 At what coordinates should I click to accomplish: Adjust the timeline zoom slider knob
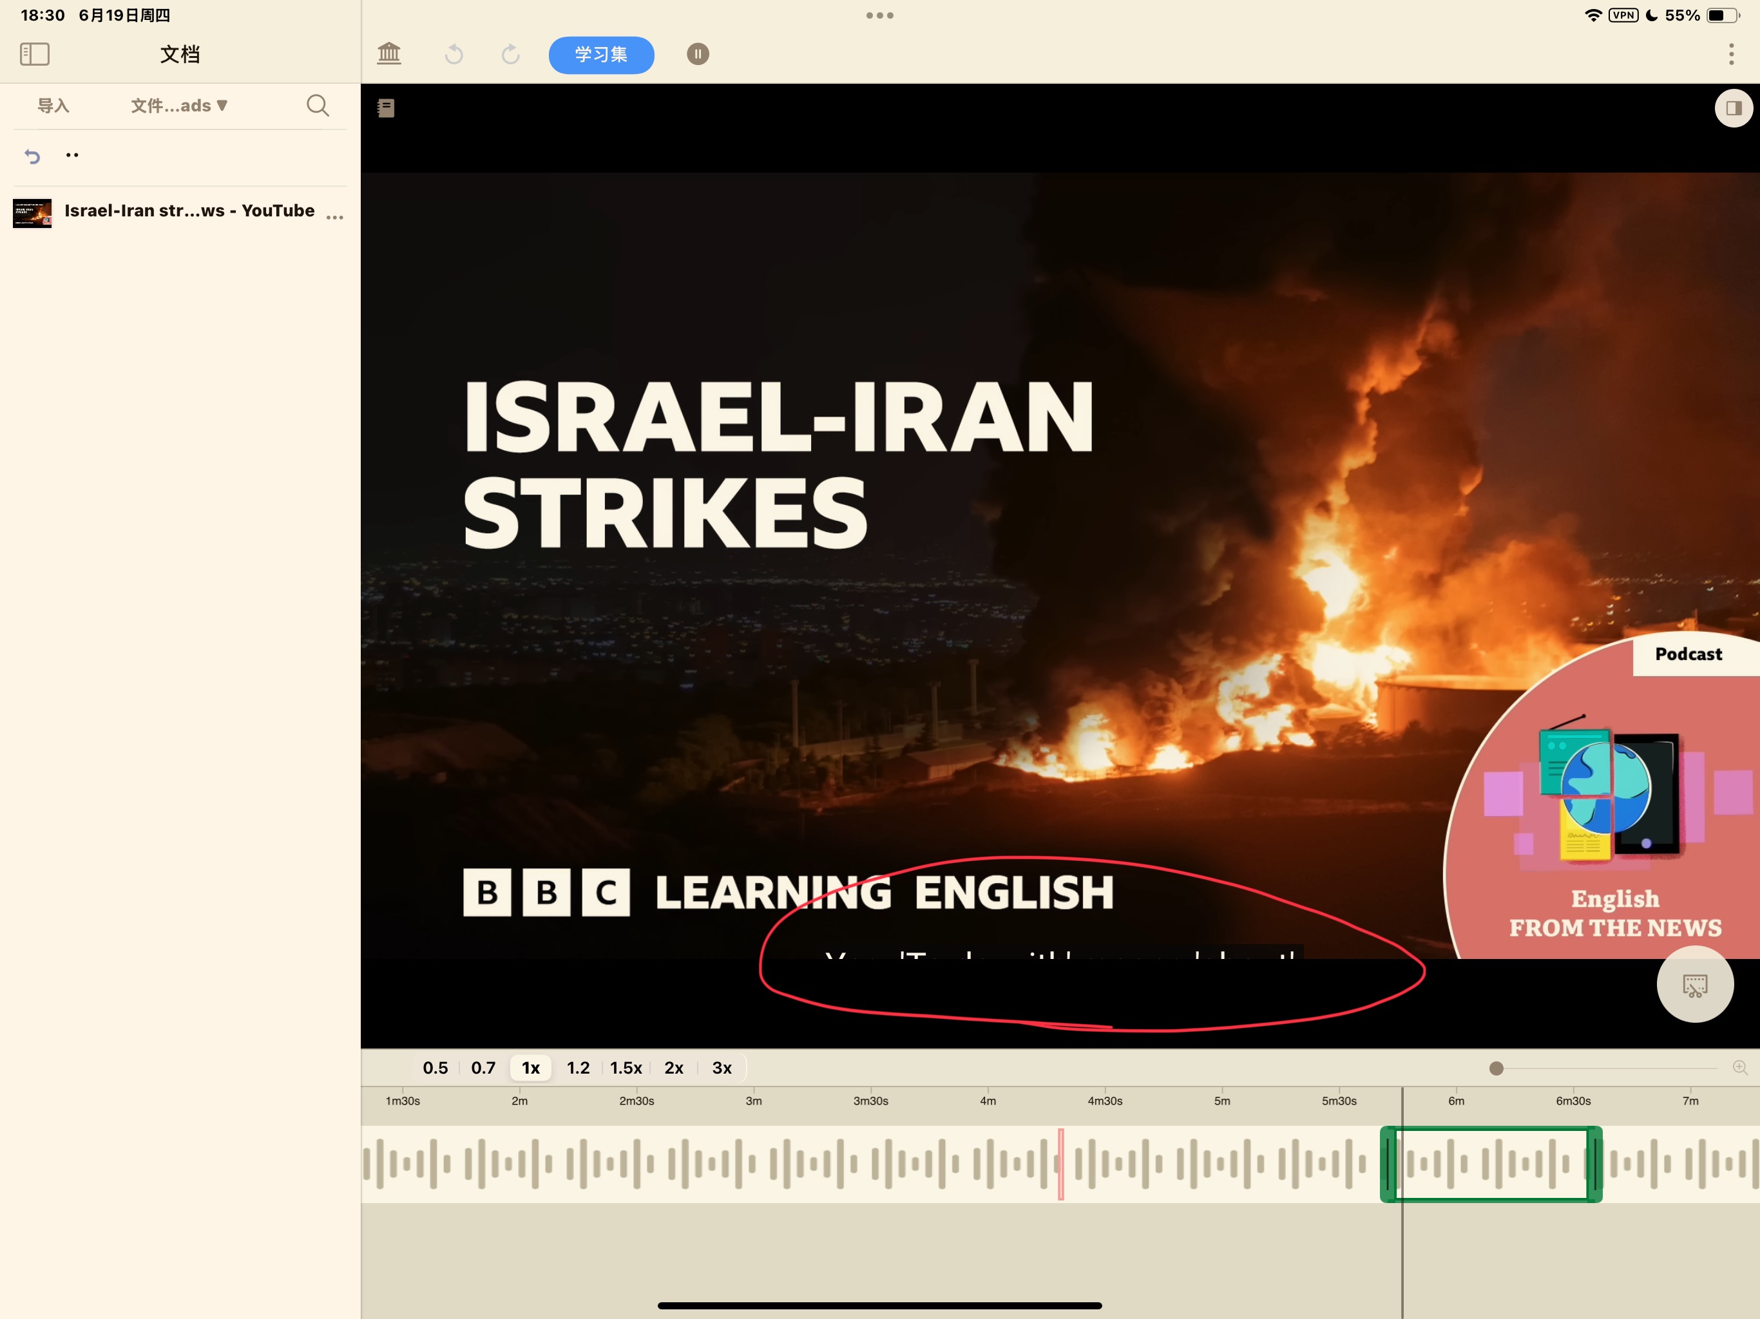click(1496, 1068)
